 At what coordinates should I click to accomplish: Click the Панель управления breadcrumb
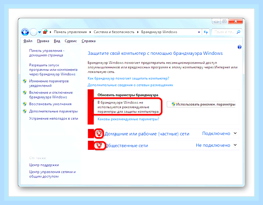[x=70, y=32]
